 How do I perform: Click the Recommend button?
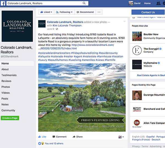point(85,12)
